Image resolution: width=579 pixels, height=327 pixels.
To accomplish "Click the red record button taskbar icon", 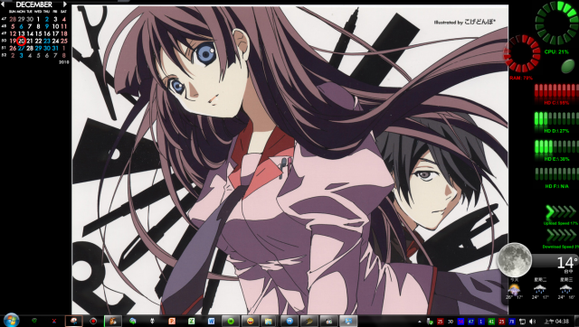I will (93, 321).
